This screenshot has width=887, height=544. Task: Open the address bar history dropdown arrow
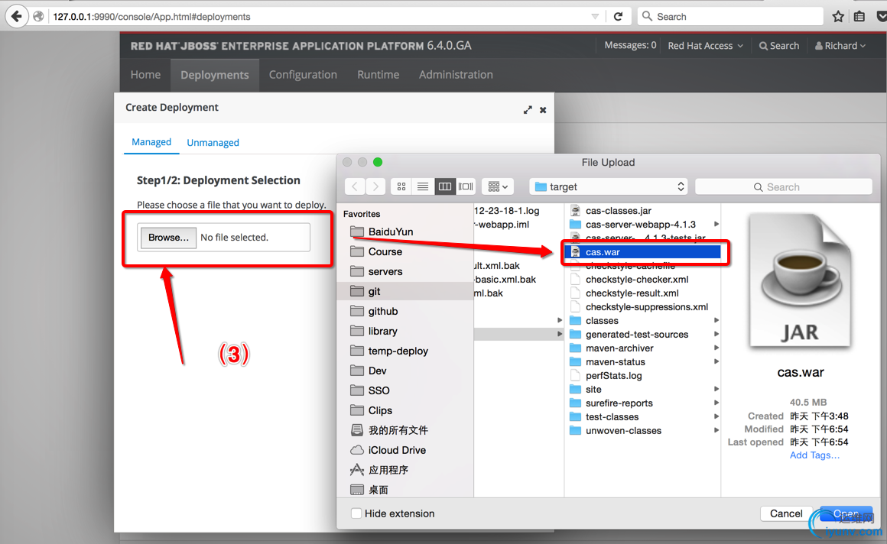(x=595, y=16)
